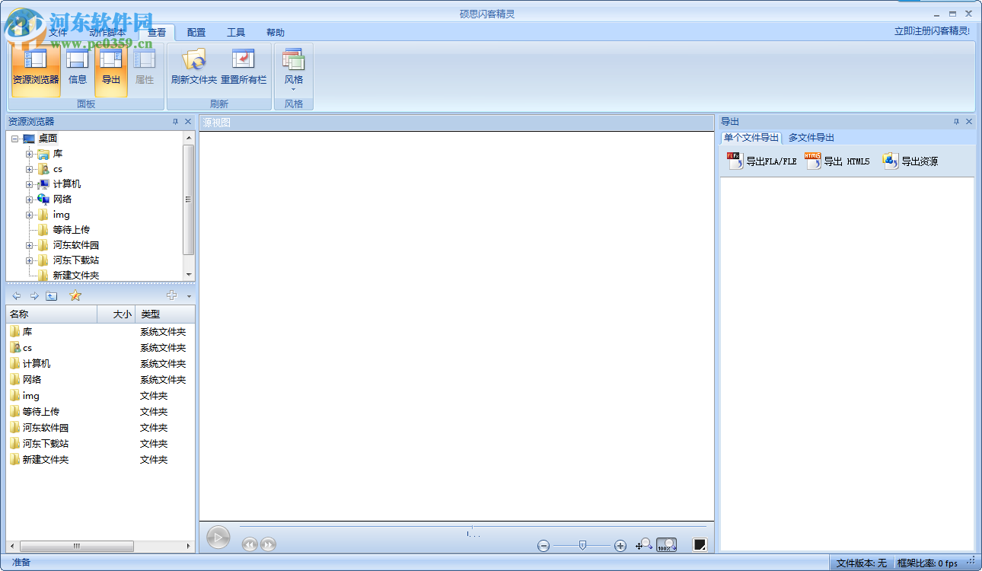
Task: Select the img row in file list
Action: point(100,396)
